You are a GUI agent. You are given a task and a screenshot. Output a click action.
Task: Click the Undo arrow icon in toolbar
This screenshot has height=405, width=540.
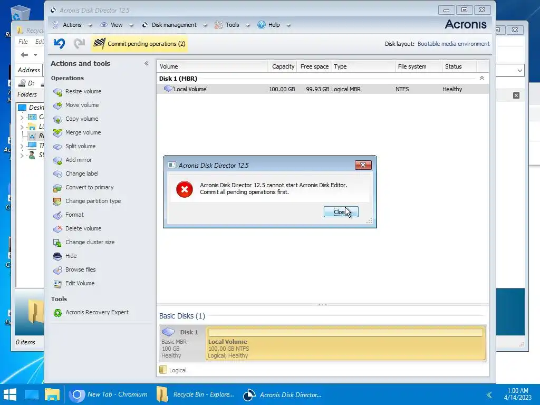tap(59, 43)
